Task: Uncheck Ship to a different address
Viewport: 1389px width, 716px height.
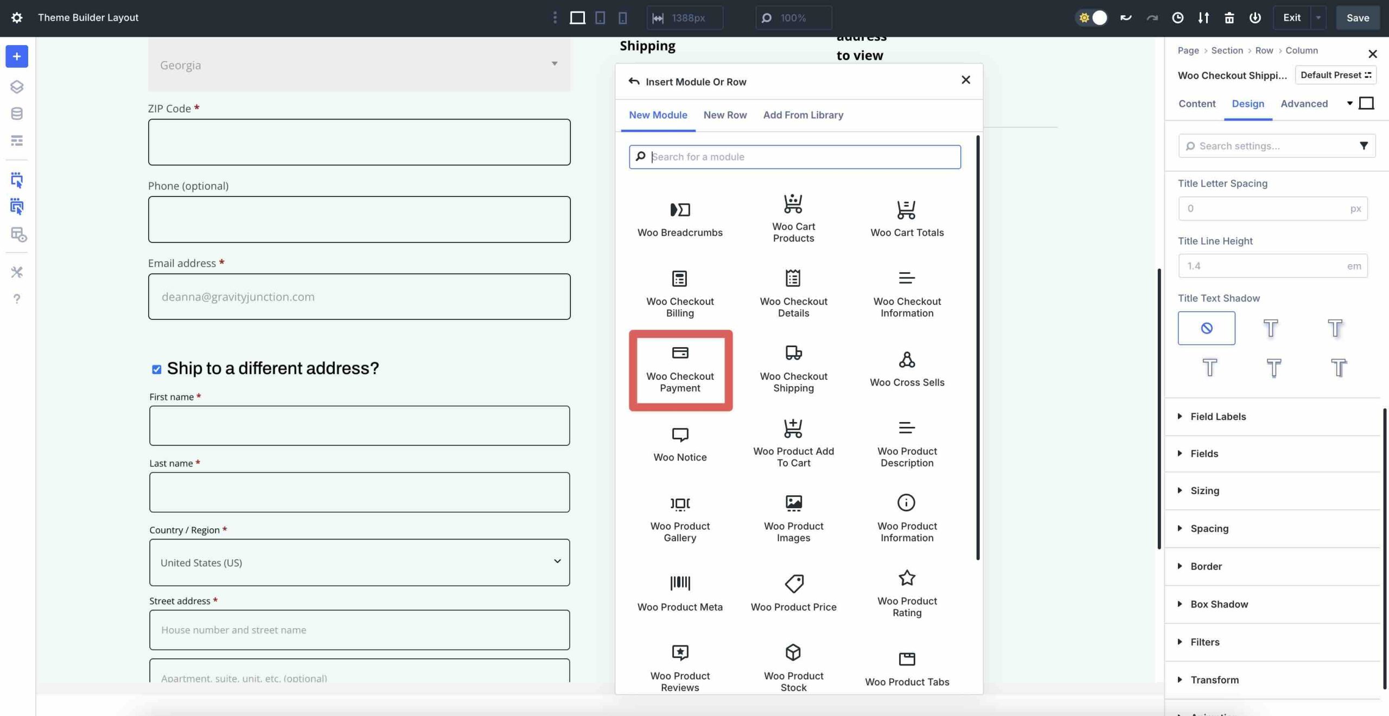Action: (156, 369)
